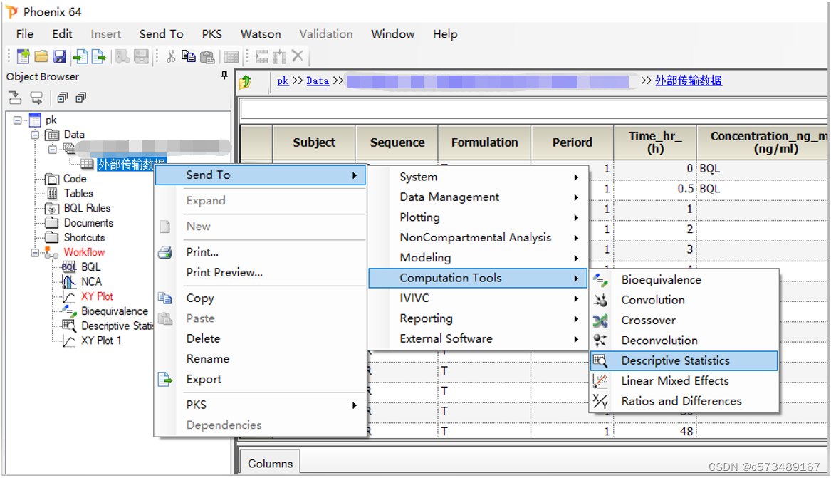Collapse the pk project tree node

[x=18, y=120]
